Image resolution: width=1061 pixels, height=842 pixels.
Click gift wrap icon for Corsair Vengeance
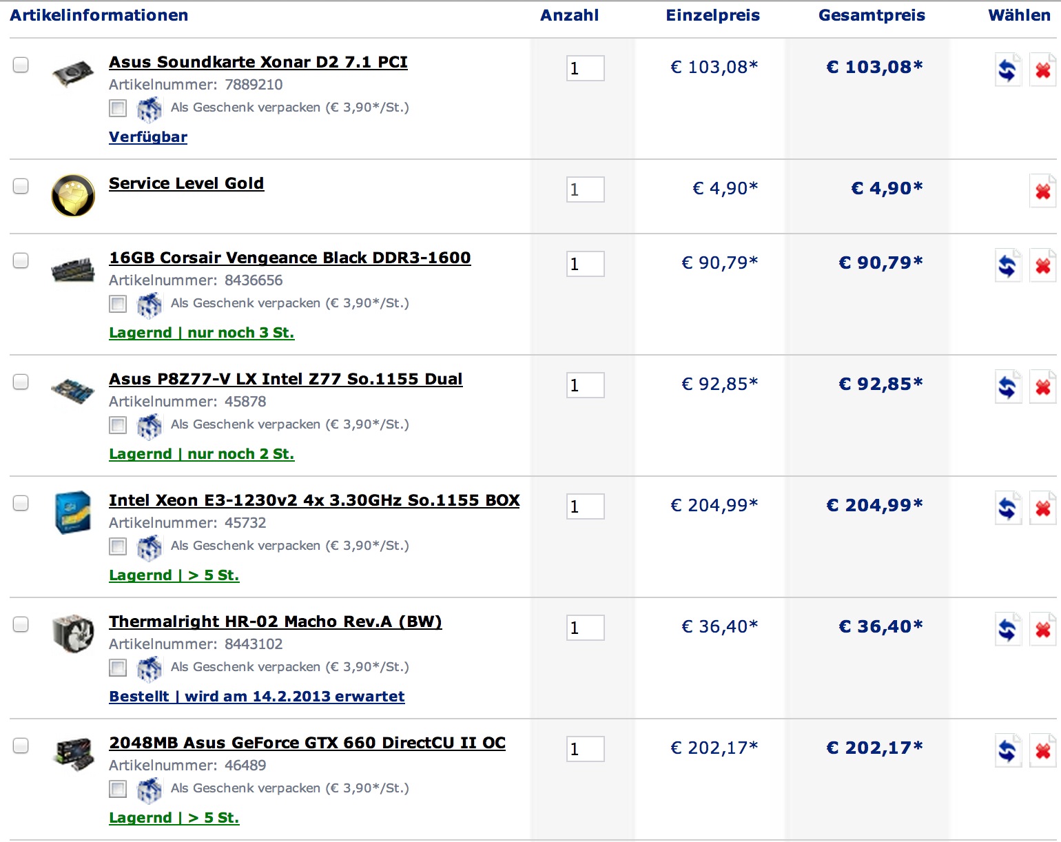point(149,305)
